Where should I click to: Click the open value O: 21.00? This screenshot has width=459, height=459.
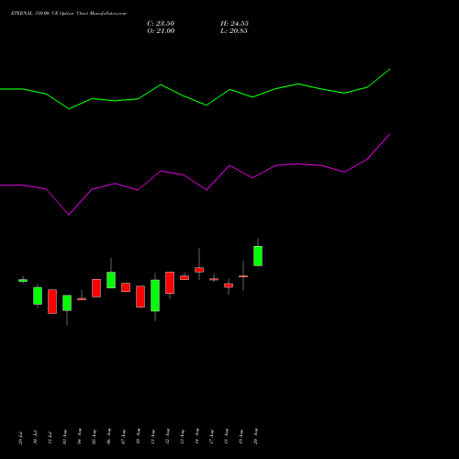(161, 31)
